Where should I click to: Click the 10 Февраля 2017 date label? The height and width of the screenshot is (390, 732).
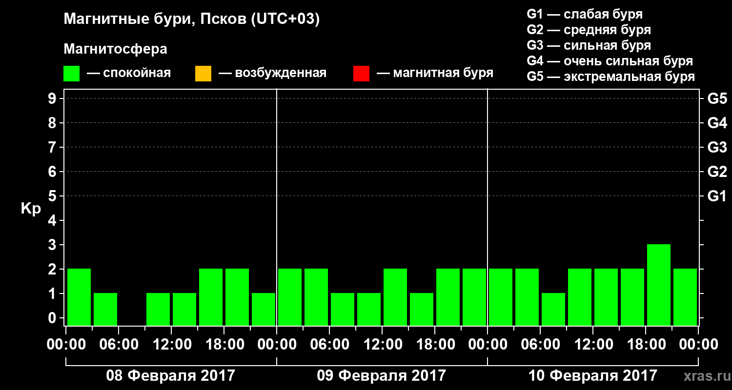593,376
